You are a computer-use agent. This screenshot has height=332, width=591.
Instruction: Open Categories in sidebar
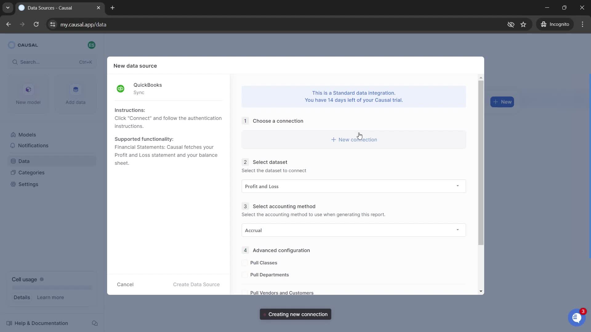point(31,172)
